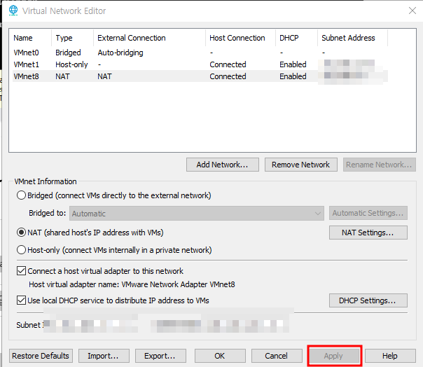
Task: Click the Add Network button
Action: tap(223, 165)
